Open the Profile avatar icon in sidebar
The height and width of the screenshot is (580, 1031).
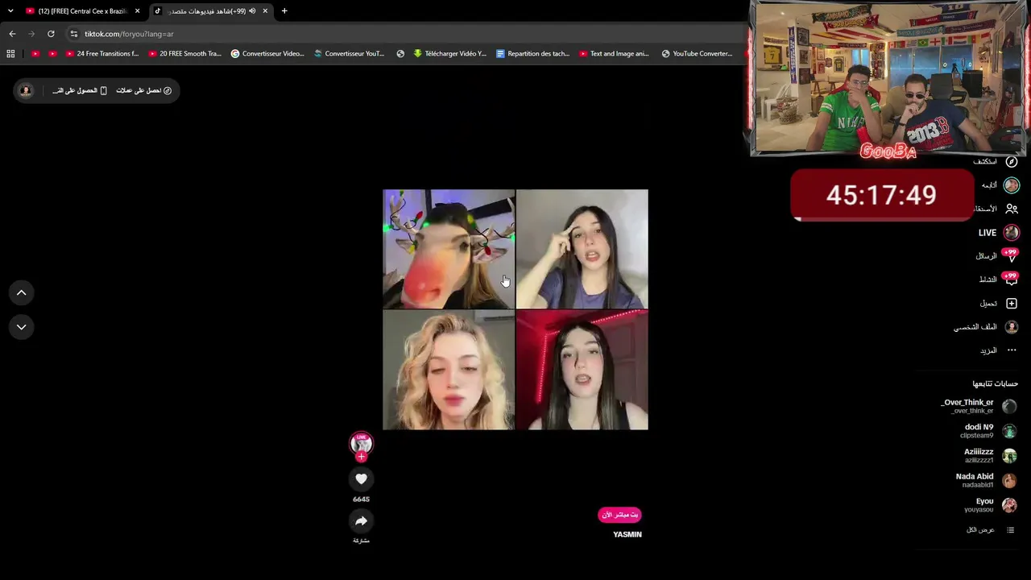(x=1012, y=327)
